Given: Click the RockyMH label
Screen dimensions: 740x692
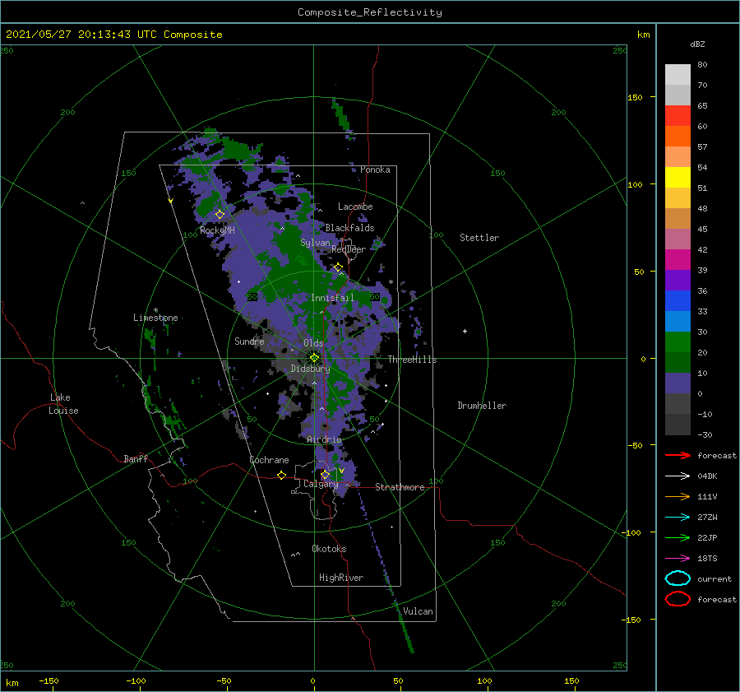Looking at the screenshot, I should [x=217, y=230].
